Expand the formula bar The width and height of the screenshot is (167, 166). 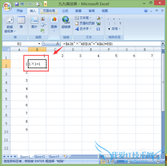click(x=163, y=43)
